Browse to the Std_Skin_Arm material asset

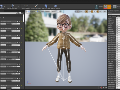[20, 43]
